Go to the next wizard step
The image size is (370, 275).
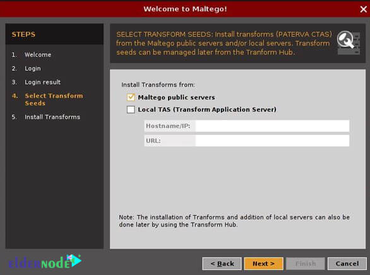pyautogui.click(x=263, y=264)
